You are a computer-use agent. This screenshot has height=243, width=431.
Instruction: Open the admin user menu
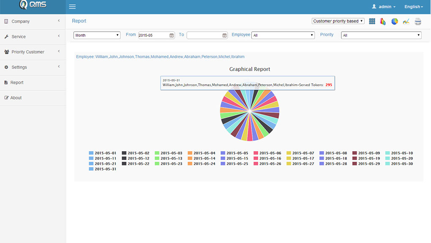click(384, 7)
